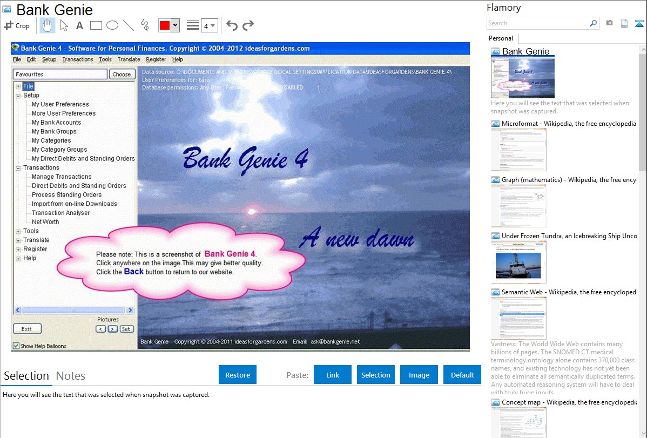Open the Edit menu in Bank Genie
This screenshot has height=438, width=647.
[31, 59]
